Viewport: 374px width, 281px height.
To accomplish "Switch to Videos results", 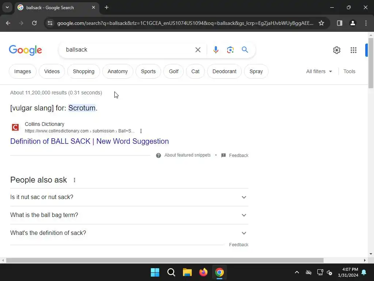I will point(52,71).
